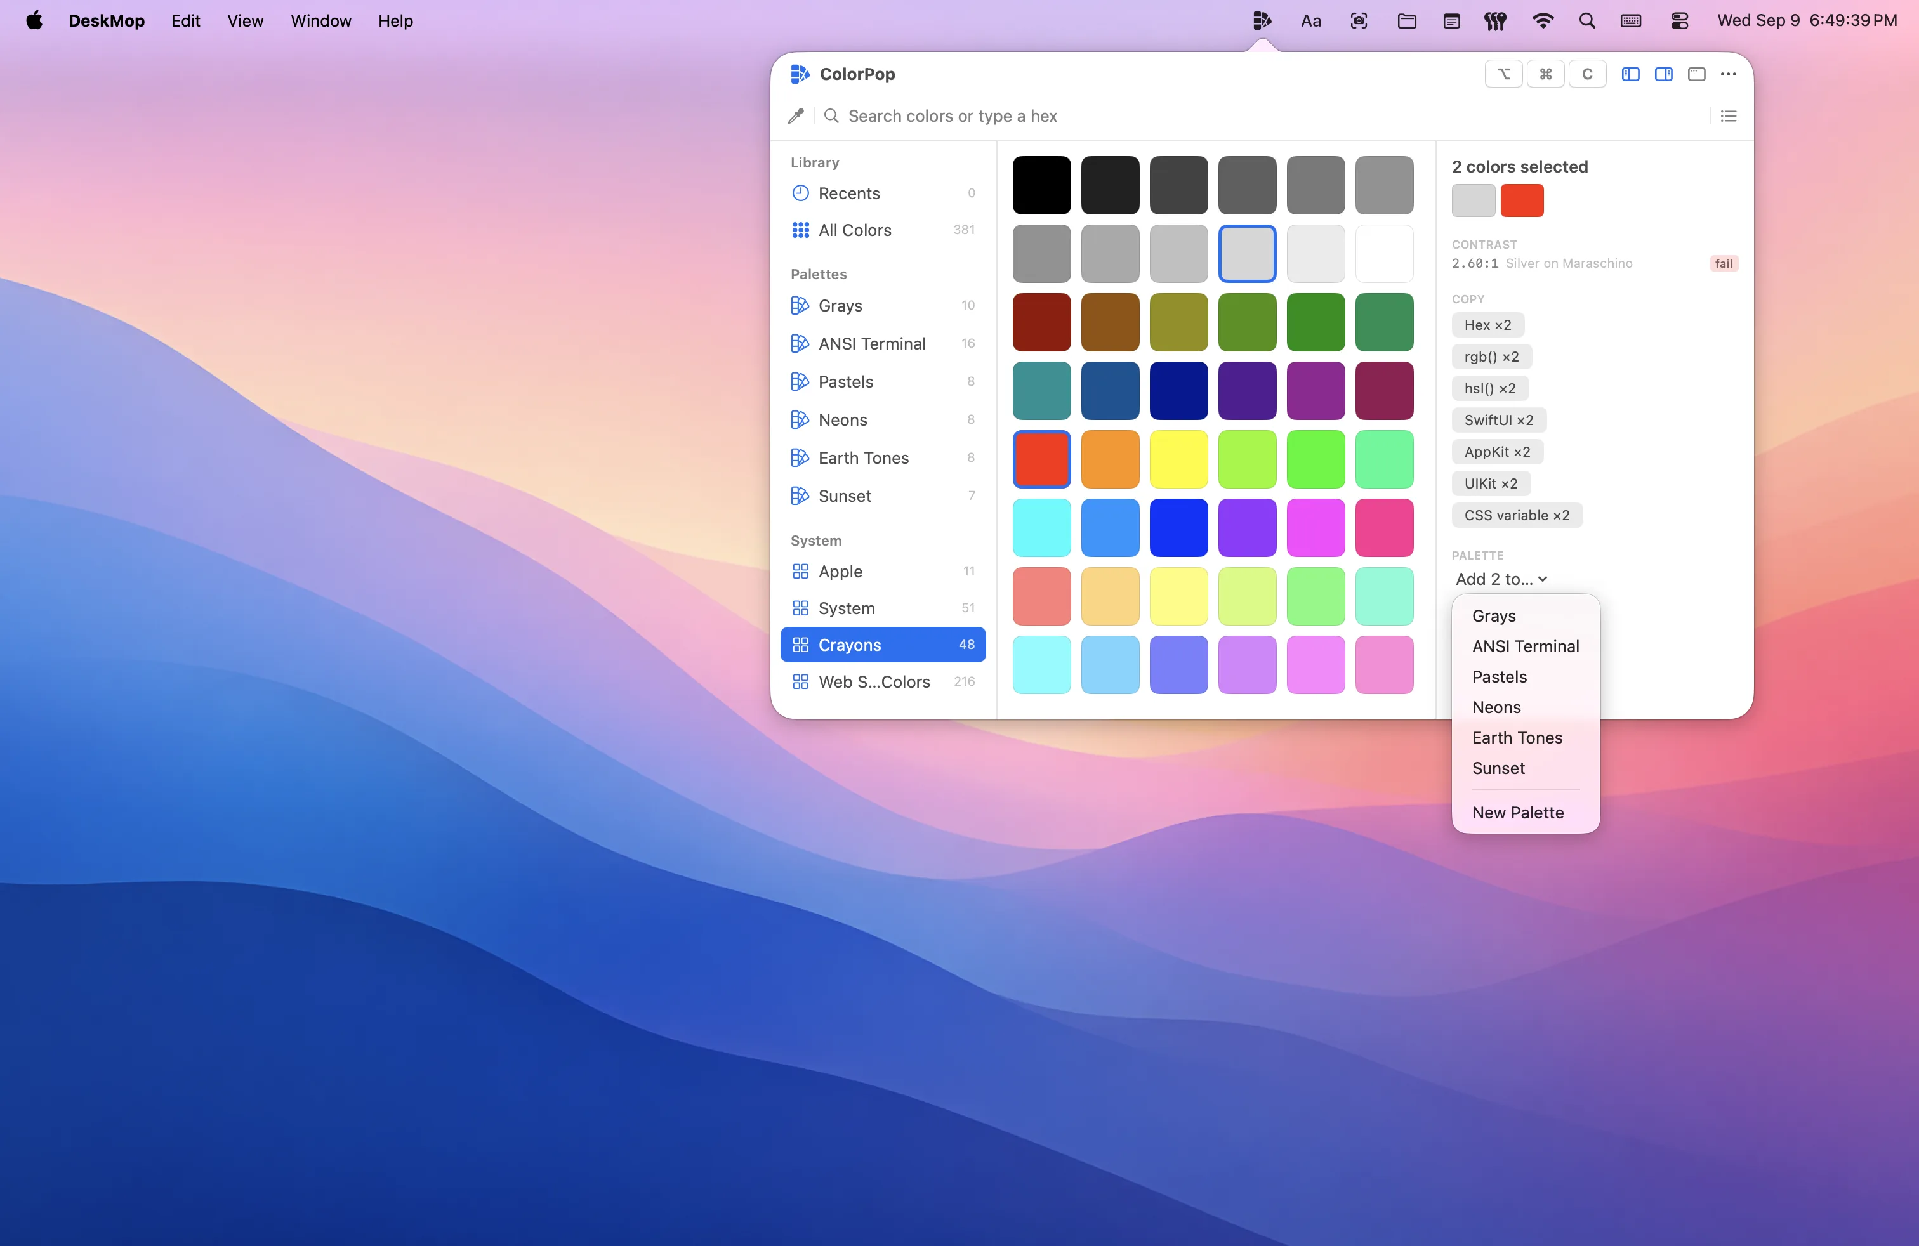Choose Pastels in the palette dropdown menu
The image size is (1919, 1246).
pyautogui.click(x=1526, y=677)
